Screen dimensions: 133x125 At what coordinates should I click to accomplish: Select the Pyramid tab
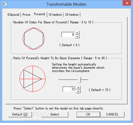tap(39, 14)
